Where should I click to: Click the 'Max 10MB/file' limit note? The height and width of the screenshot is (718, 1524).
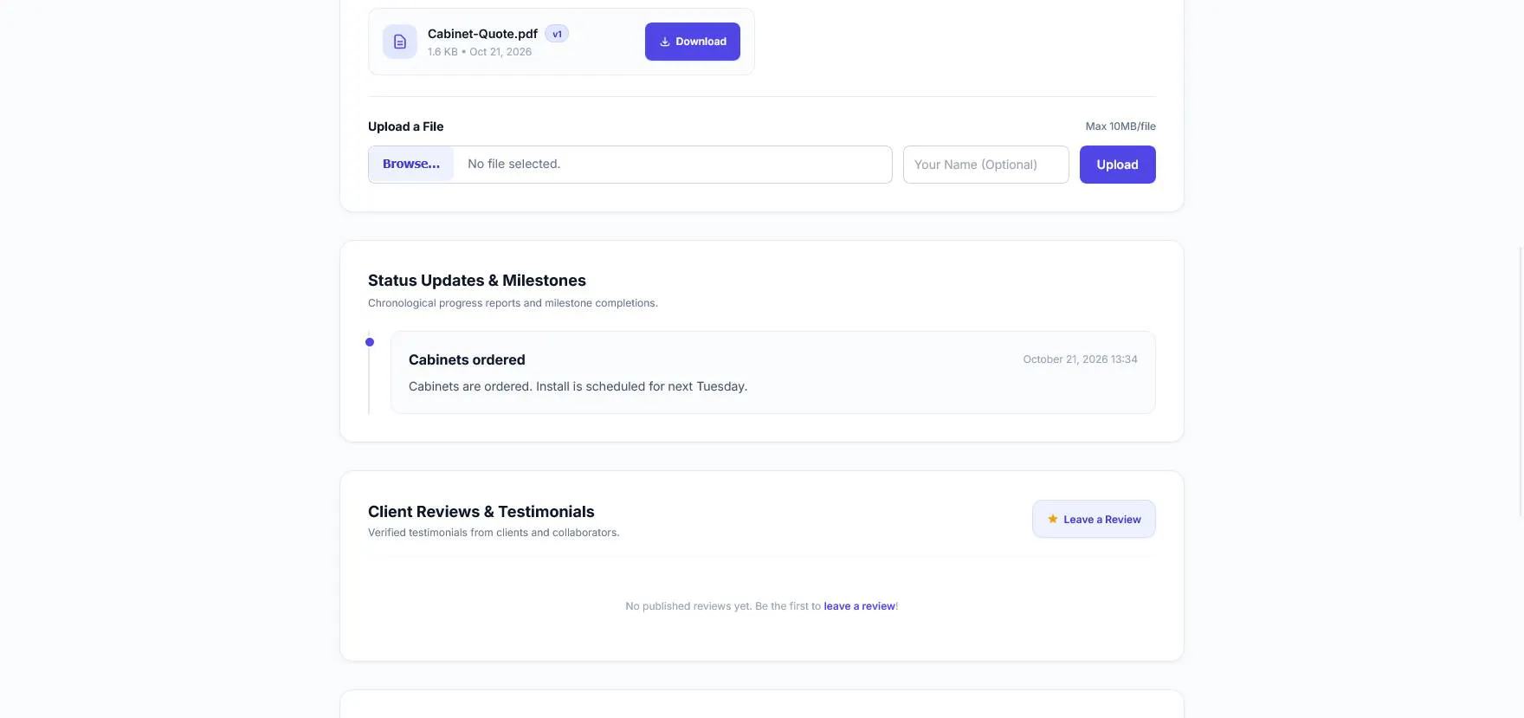coord(1120,126)
